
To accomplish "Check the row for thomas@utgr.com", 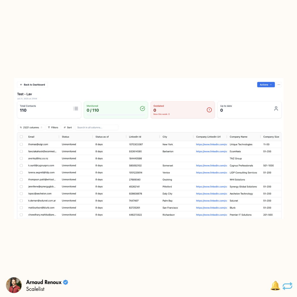I will tap(21, 144).
